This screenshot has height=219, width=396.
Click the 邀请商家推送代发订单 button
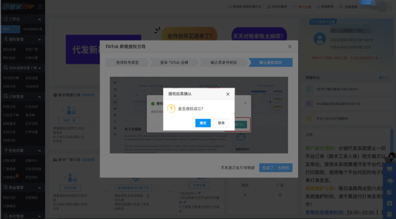(x=133, y=188)
